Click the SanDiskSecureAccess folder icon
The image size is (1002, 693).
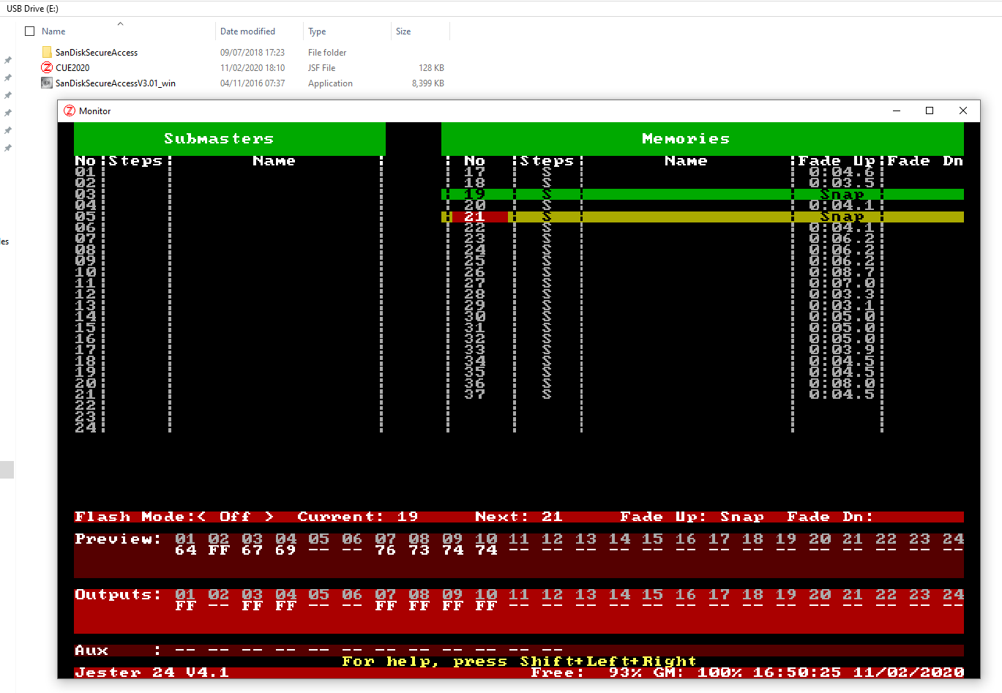(47, 53)
